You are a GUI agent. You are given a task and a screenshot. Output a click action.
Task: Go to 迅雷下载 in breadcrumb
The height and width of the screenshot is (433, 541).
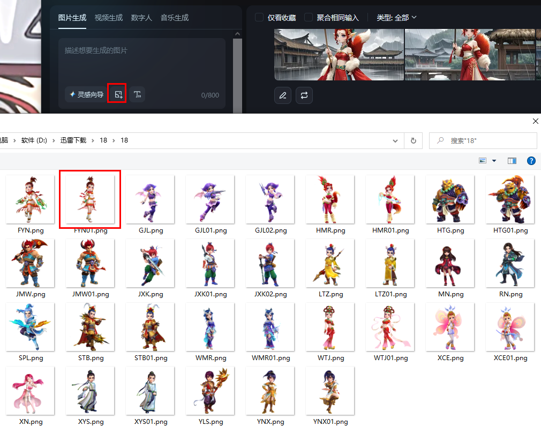tap(73, 140)
